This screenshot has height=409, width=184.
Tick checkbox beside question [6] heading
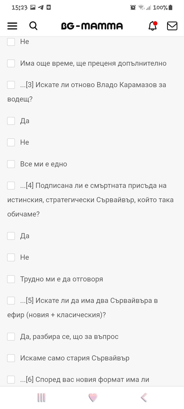click(x=11, y=379)
